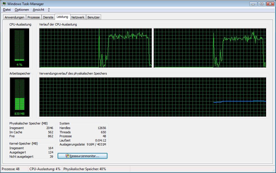Image resolution: width=276 pixels, height=173 pixels.
Task: Click the Verwendungsverlauf des physikalischen Speichers label
Action: (73, 73)
